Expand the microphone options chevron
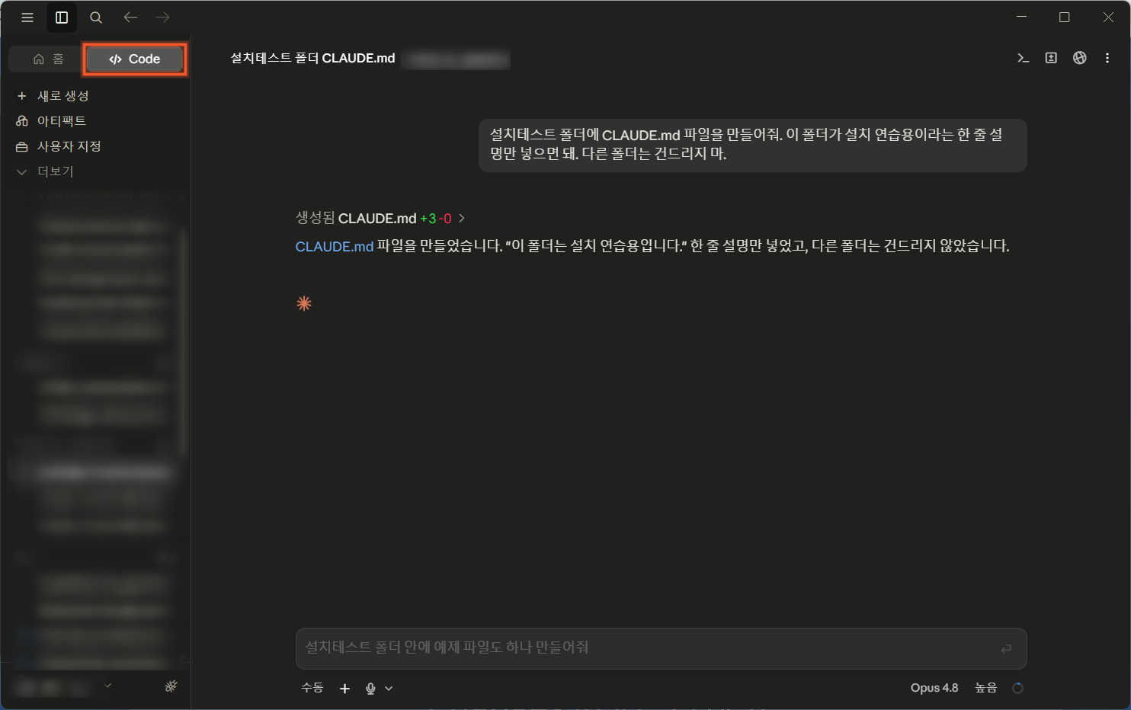Viewport: 1131px width, 710px height. [x=389, y=688]
